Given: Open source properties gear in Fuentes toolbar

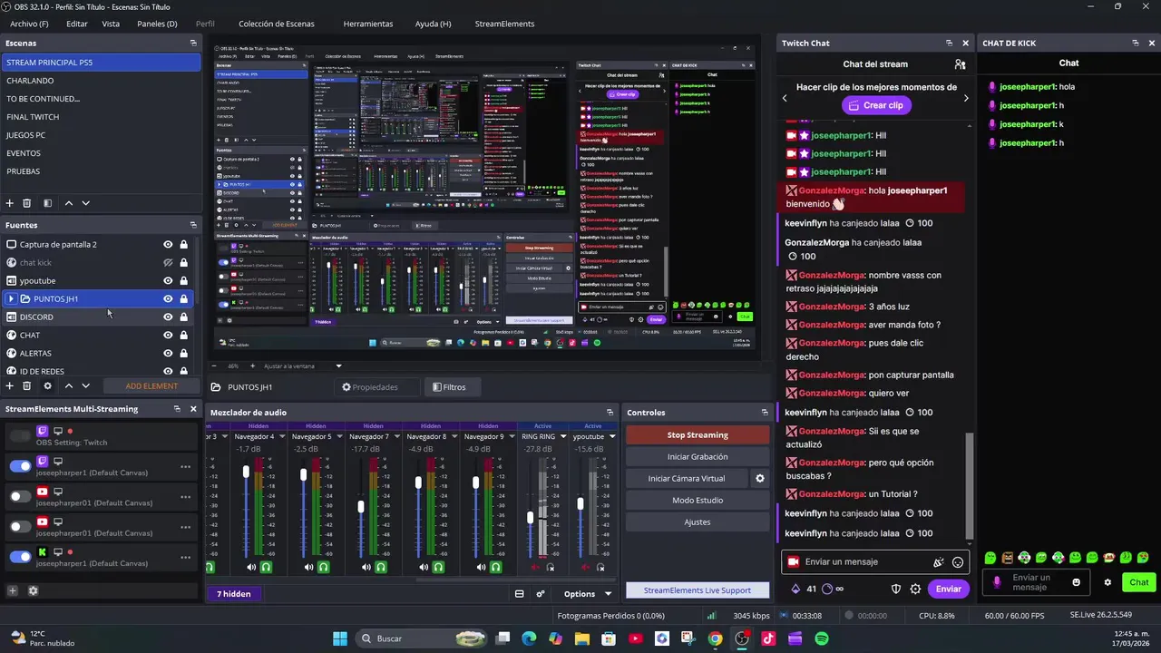Looking at the screenshot, I should (47, 385).
